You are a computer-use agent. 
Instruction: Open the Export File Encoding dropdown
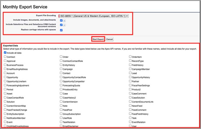pyautogui.click(x=94, y=16)
